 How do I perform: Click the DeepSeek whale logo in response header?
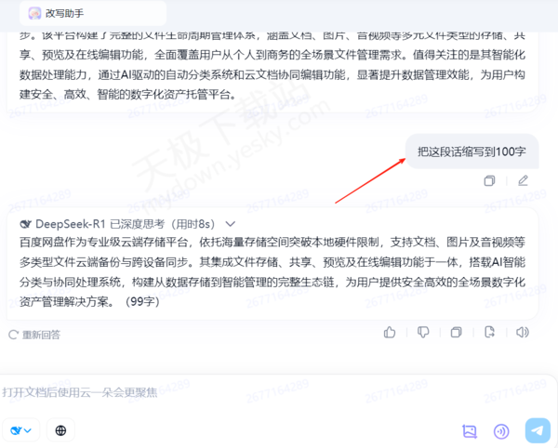[26, 224]
